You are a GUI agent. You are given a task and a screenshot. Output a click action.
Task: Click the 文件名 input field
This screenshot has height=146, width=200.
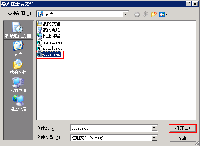click(111, 128)
